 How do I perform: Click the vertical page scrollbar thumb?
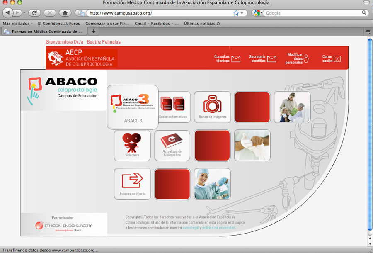point(370,134)
